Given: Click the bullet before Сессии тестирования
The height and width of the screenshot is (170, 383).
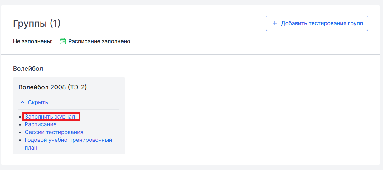Looking at the screenshot, I should pyautogui.click(x=20, y=132).
